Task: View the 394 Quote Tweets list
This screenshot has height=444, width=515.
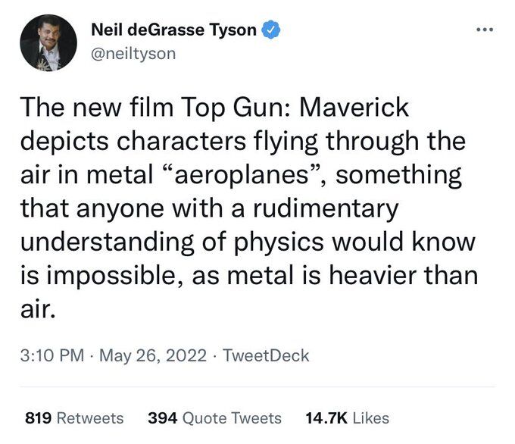Action: [x=214, y=418]
